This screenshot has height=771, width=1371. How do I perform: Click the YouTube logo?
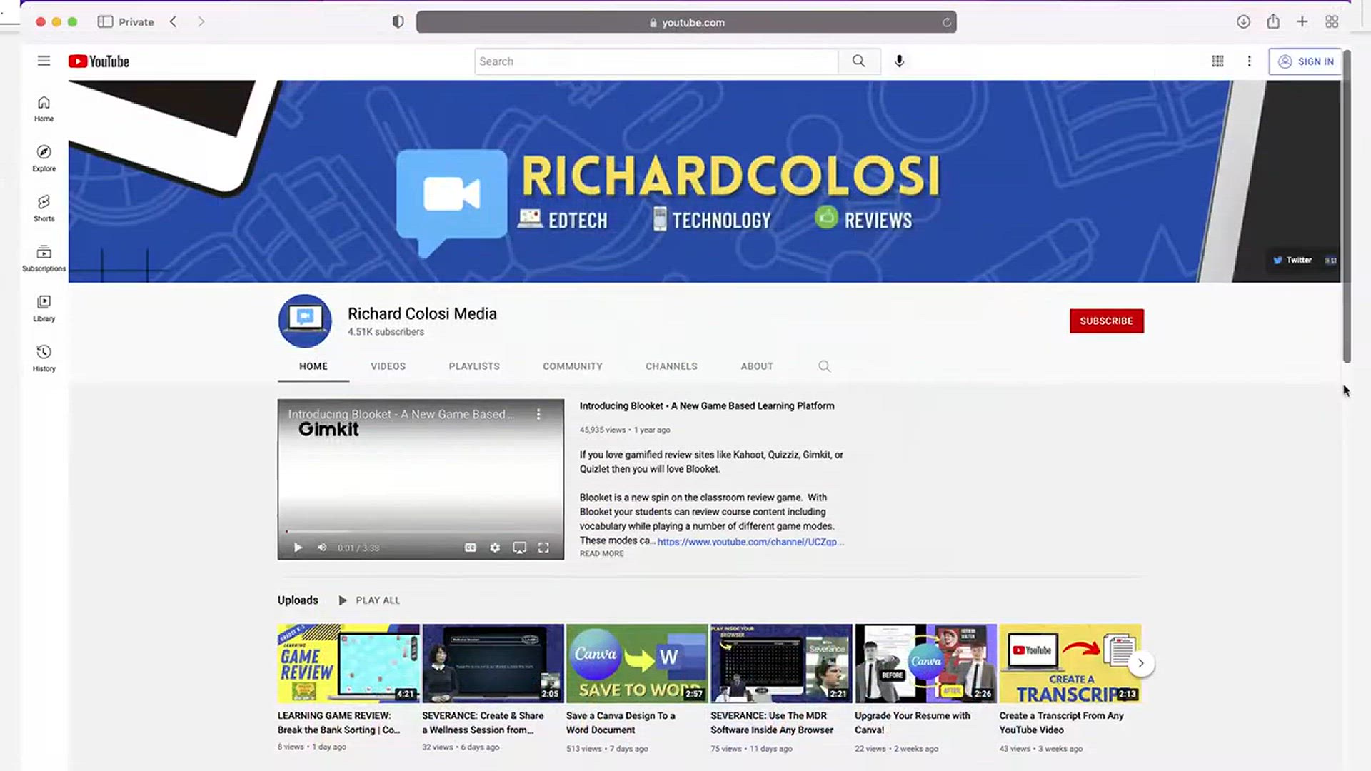tap(99, 61)
